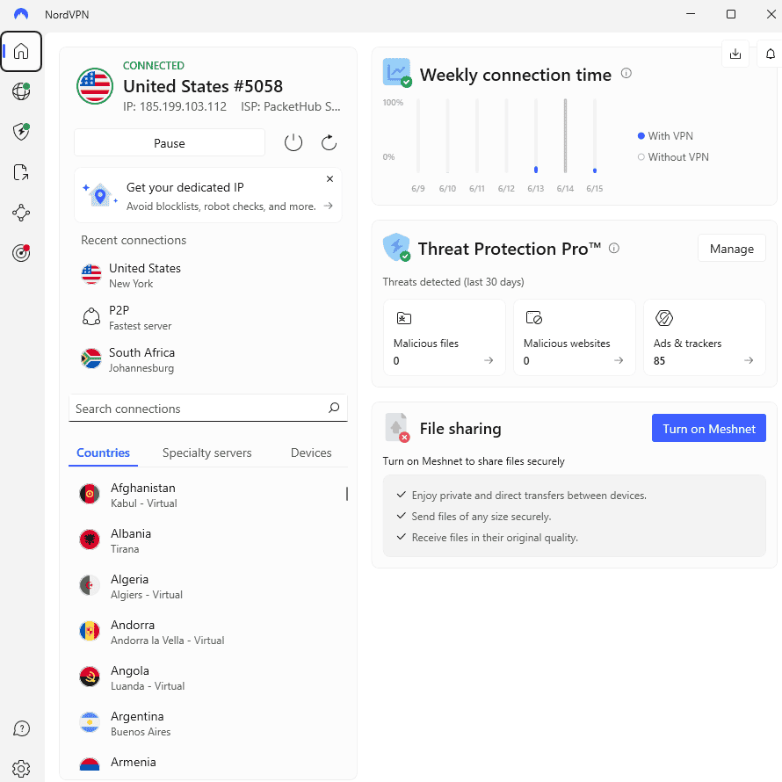
Task: Open file sharing icon in sidebar
Action: [21, 172]
